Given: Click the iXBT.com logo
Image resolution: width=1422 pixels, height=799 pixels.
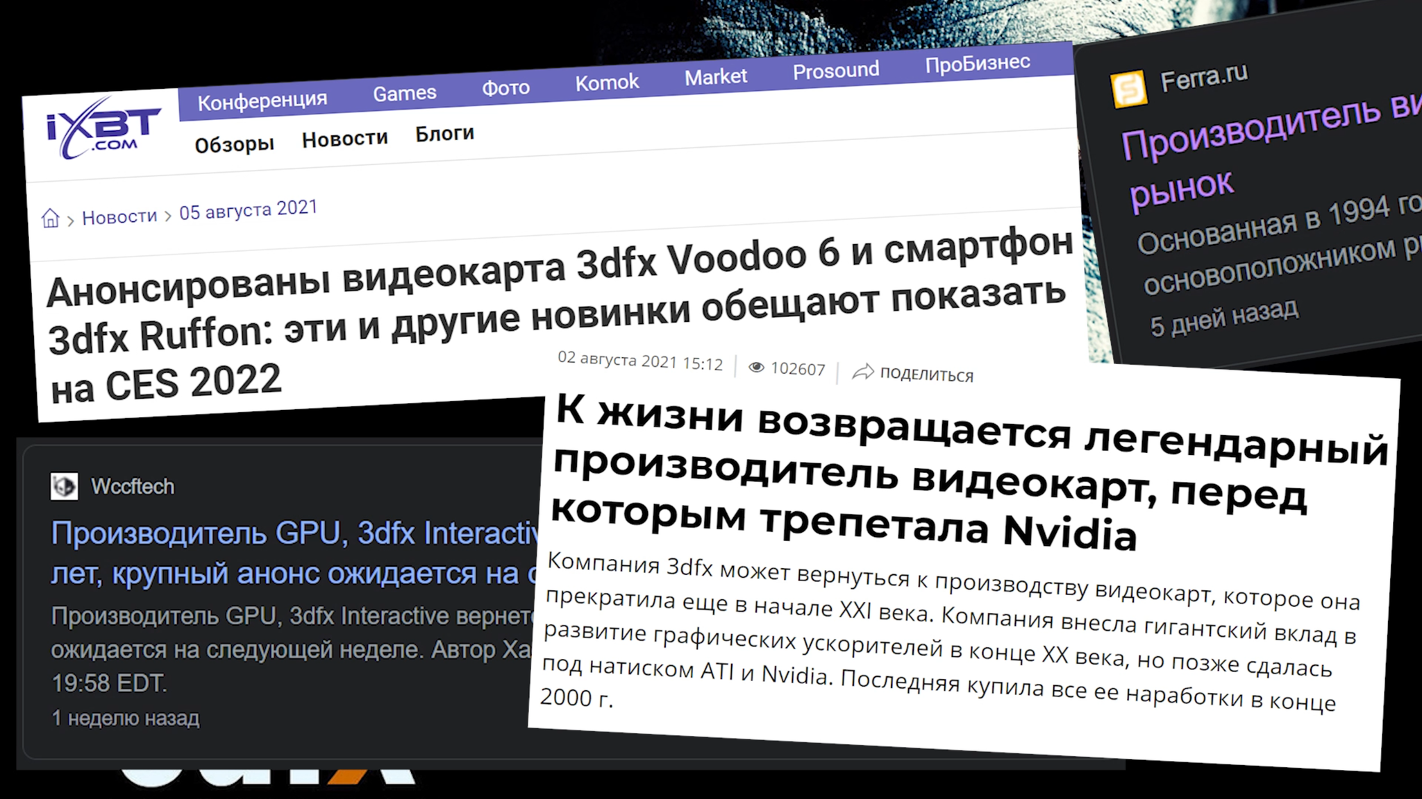Looking at the screenshot, I should [103, 128].
